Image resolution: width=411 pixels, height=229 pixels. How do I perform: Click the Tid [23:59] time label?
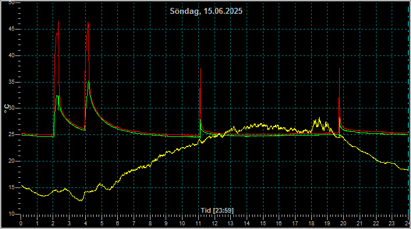pos(217,210)
